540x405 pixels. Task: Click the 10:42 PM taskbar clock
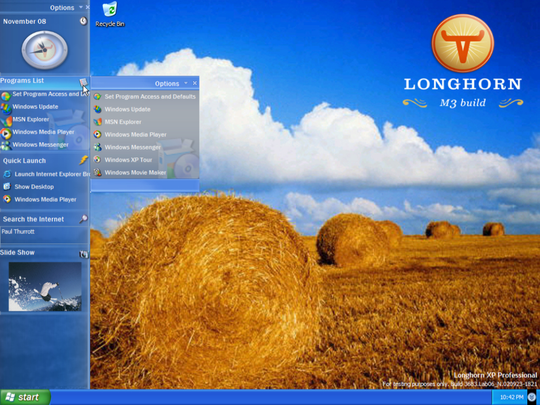coord(512,397)
